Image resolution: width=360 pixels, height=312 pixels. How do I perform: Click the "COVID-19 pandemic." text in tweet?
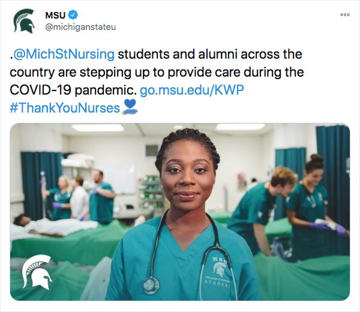pyautogui.click(x=73, y=91)
